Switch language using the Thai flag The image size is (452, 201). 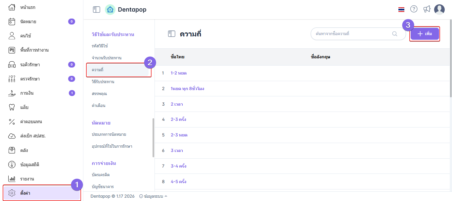point(401,10)
